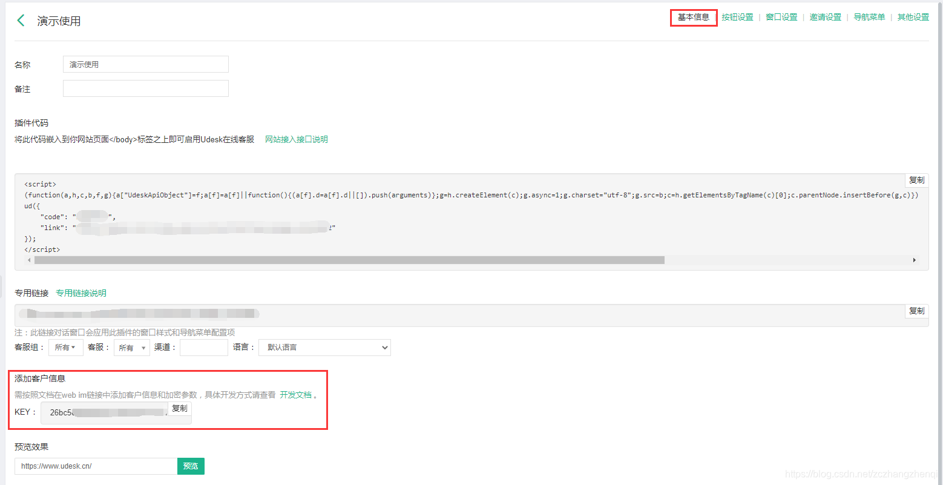Focus the 名称 input field
943x485 pixels.
pyautogui.click(x=146, y=64)
